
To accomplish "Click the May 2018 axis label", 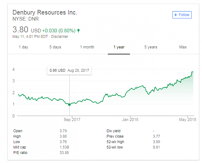I will click(187, 120).
